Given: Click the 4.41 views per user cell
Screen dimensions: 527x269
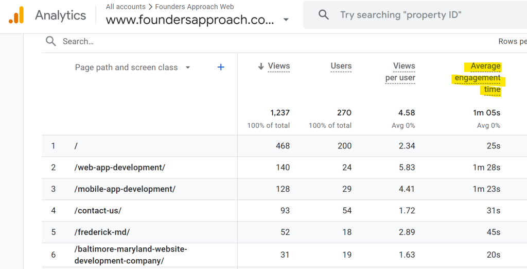Looking at the screenshot, I should 407,189.
